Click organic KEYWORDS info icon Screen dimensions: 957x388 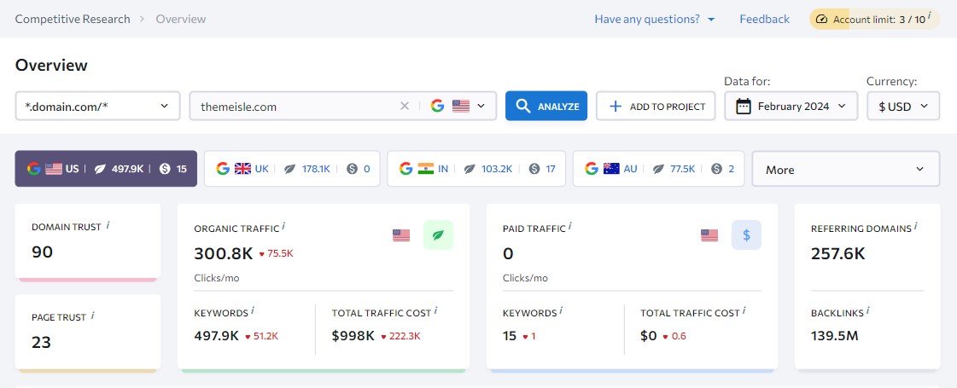point(253,310)
